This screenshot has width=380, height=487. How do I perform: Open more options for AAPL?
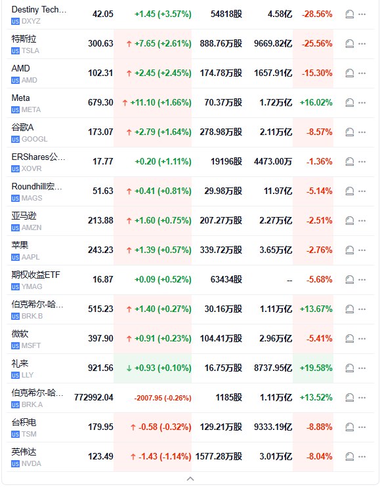coord(362,250)
